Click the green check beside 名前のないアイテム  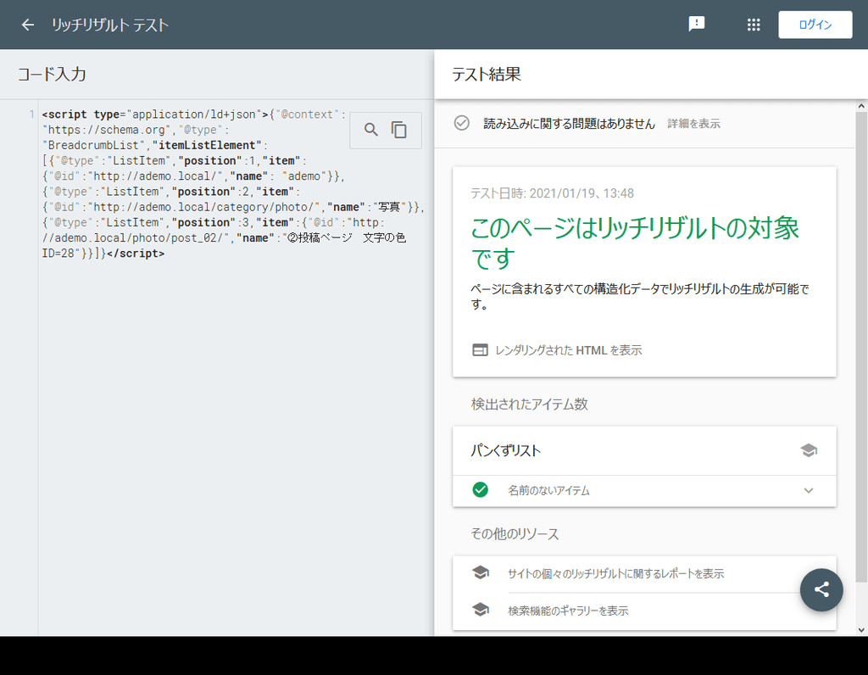(x=481, y=490)
